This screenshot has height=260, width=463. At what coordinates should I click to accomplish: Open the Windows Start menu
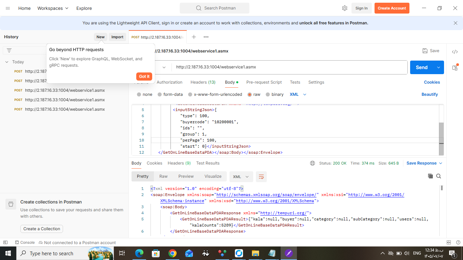click(8, 253)
